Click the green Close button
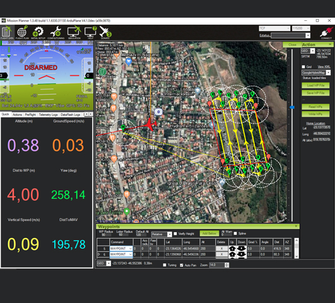The width and height of the screenshot is (335, 303). click(x=292, y=44)
